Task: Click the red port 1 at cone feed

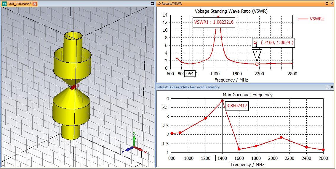Action: [73, 87]
